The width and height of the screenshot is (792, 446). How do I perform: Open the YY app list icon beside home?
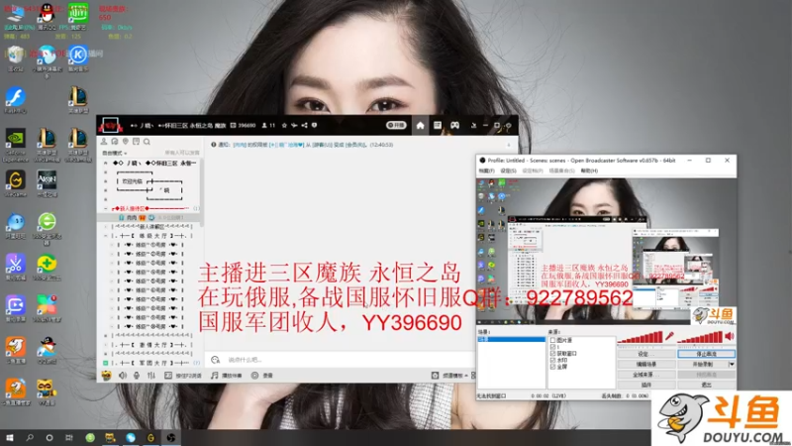tap(438, 126)
